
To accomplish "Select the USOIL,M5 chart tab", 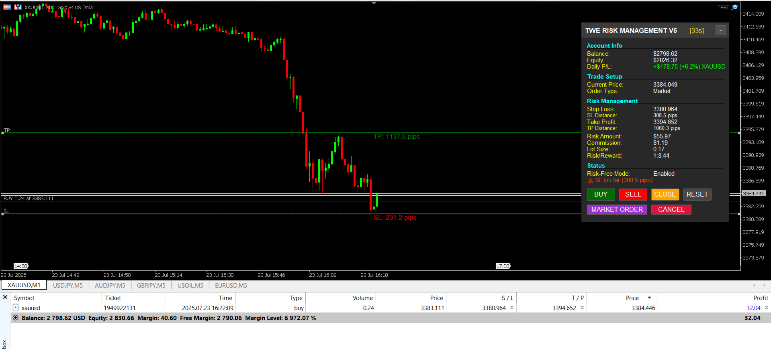I will (190, 285).
